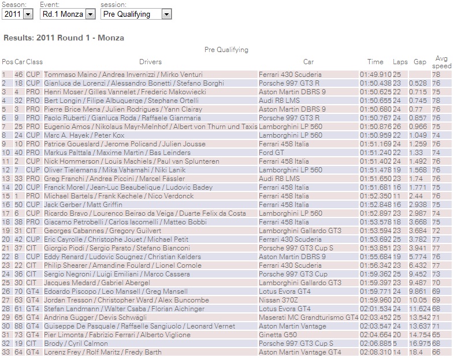454x358 pixels.
Task: Click the Class column header
Action: tap(34, 62)
